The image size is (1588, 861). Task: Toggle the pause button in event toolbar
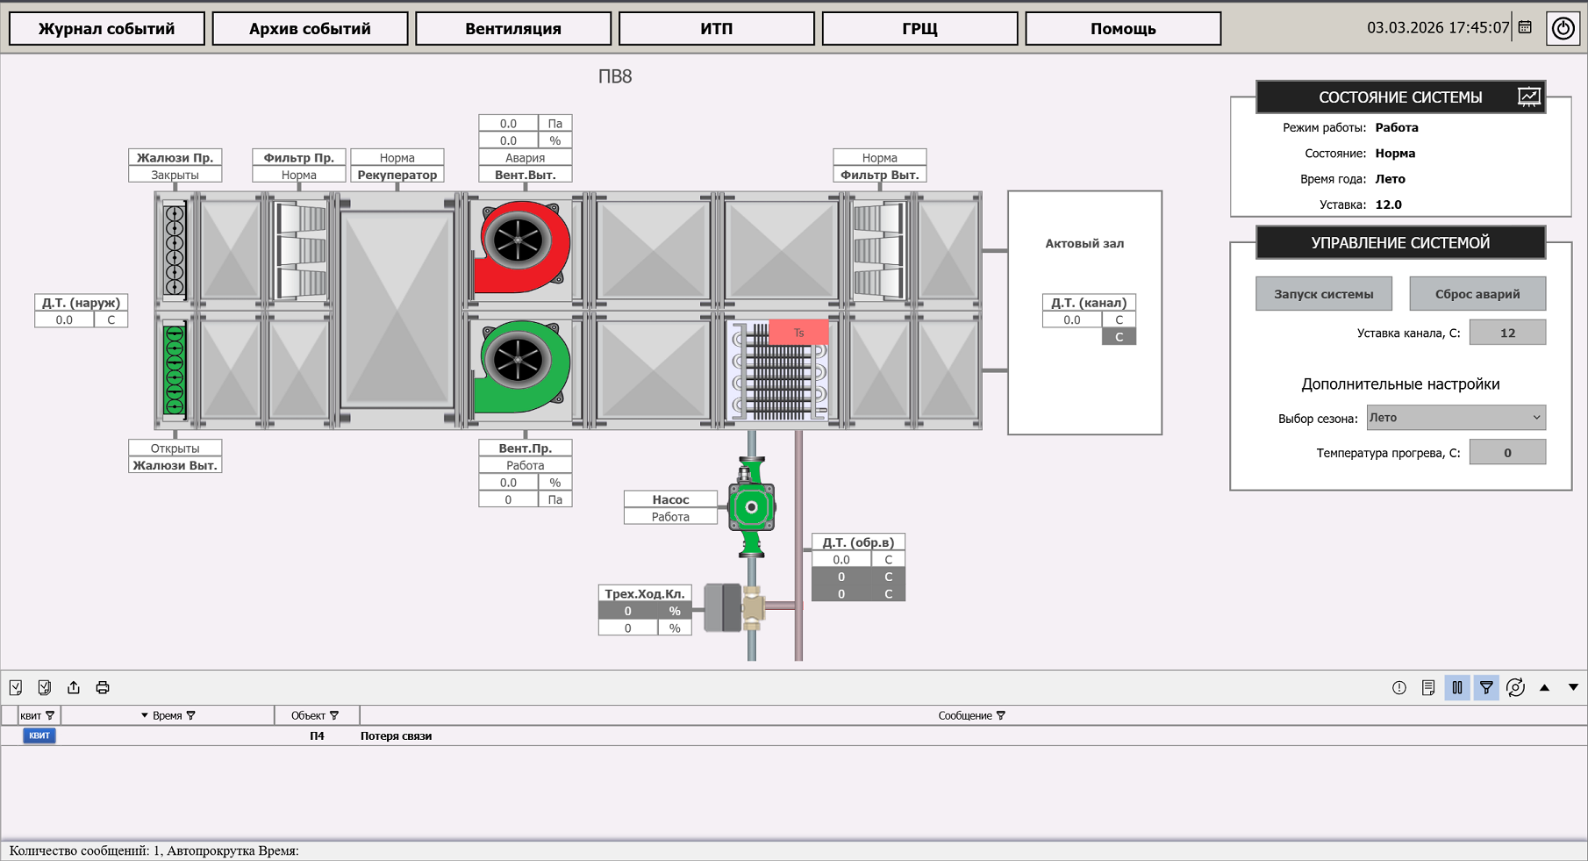click(1457, 687)
